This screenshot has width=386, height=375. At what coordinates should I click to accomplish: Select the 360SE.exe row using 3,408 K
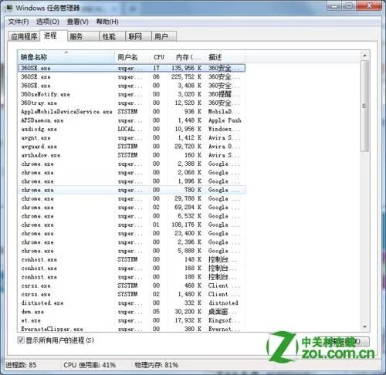(x=132, y=86)
